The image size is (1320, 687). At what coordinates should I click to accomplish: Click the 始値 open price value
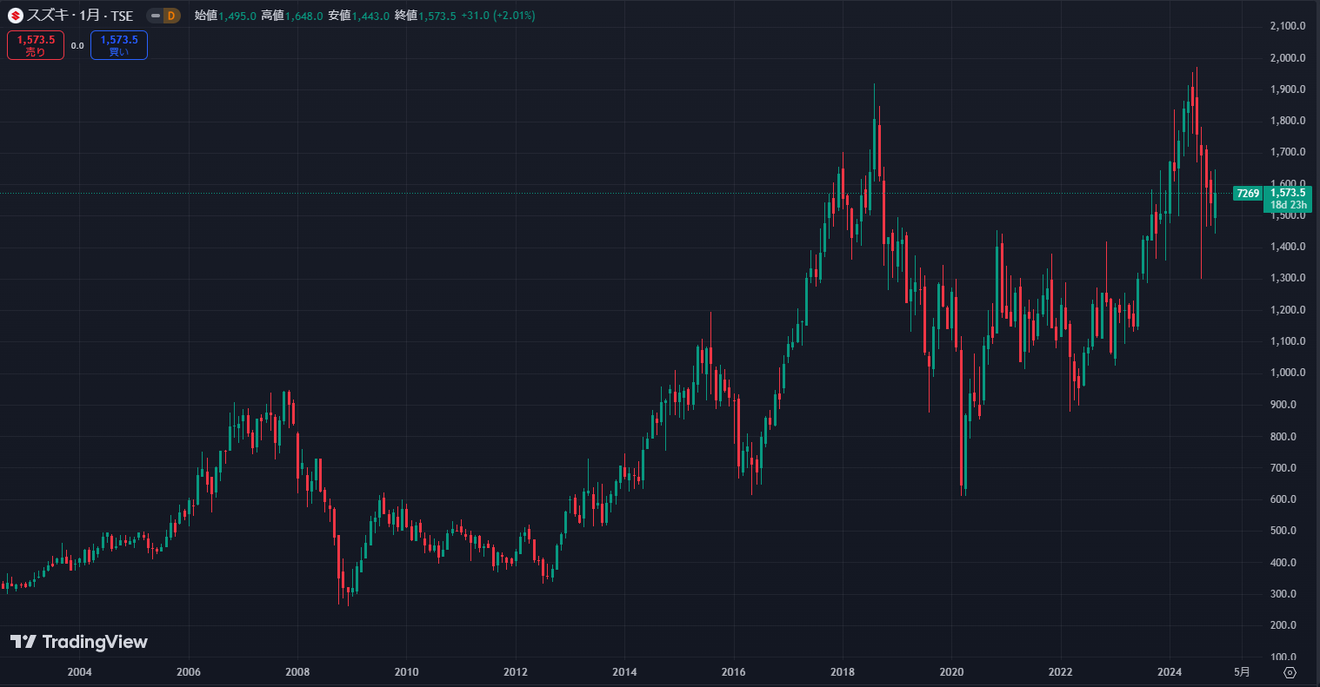237,16
